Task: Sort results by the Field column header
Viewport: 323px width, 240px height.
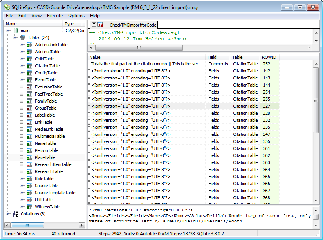Action: [x=218, y=57]
